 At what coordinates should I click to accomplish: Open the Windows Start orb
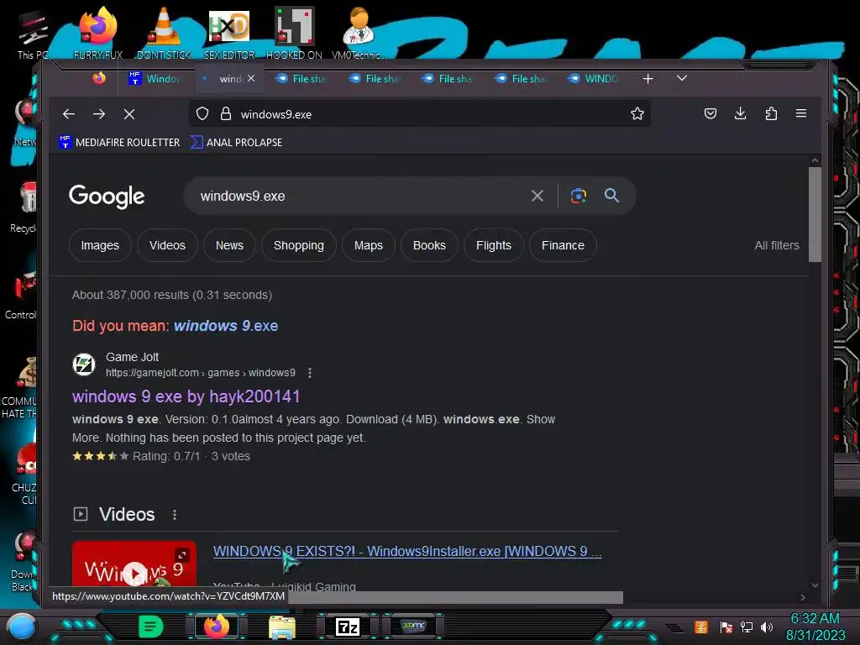click(21, 627)
